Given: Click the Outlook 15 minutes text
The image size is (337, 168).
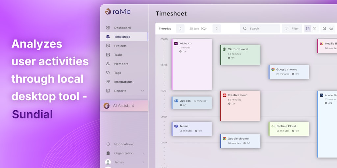Looking at the screenshot, I should coord(200,101).
